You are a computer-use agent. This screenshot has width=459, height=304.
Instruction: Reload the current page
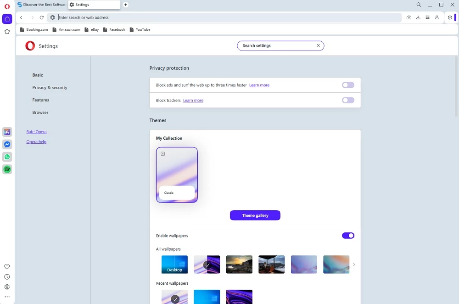42,17
